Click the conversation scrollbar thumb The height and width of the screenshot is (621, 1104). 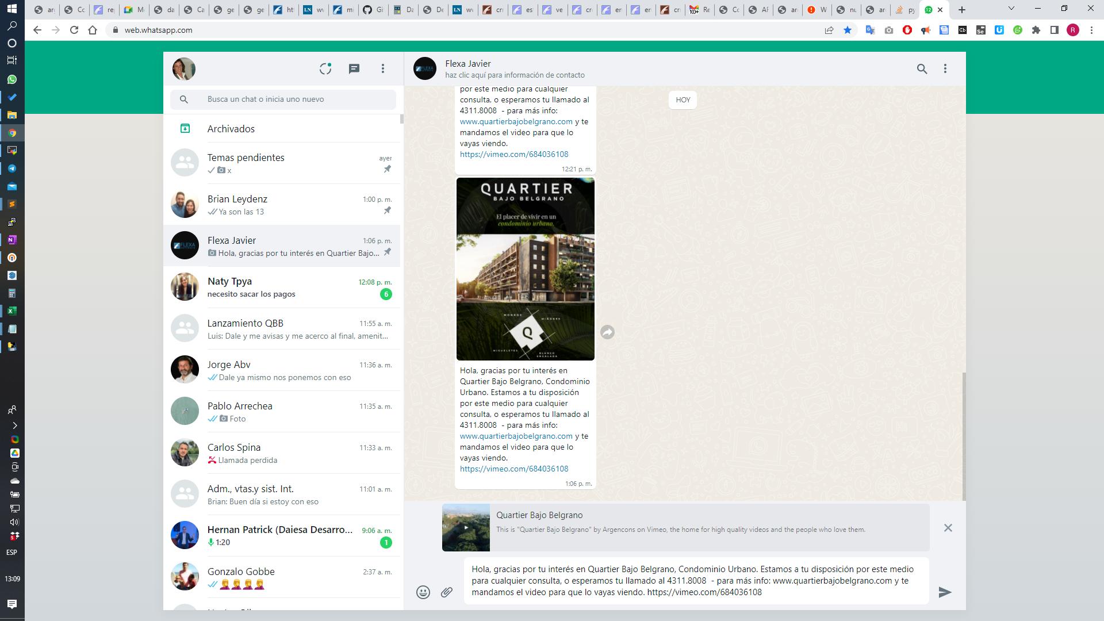964,436
